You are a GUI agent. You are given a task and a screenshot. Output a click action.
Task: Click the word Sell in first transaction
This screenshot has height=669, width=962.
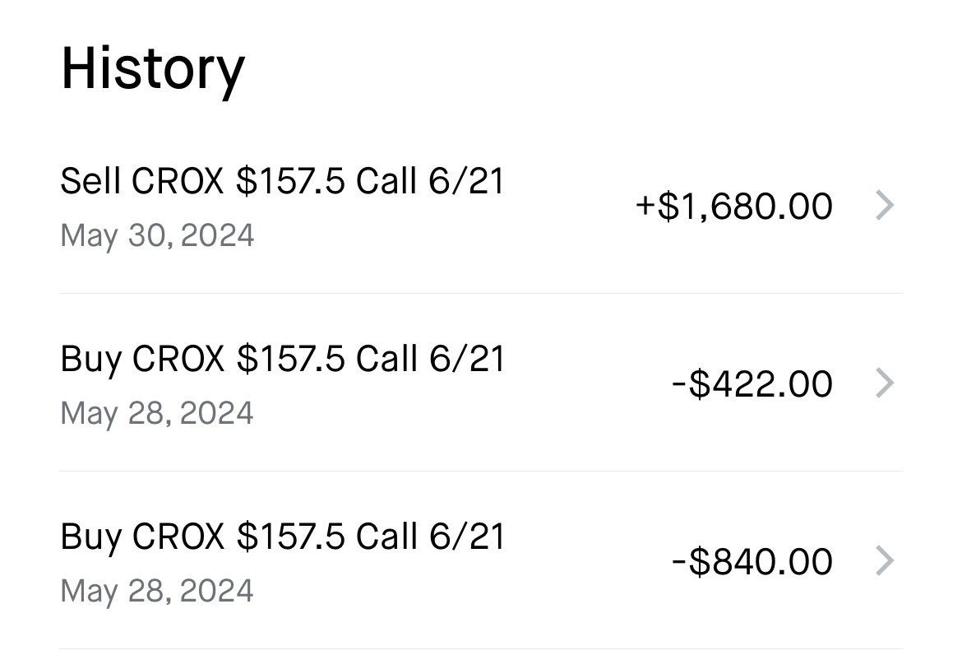pos(90,181)
